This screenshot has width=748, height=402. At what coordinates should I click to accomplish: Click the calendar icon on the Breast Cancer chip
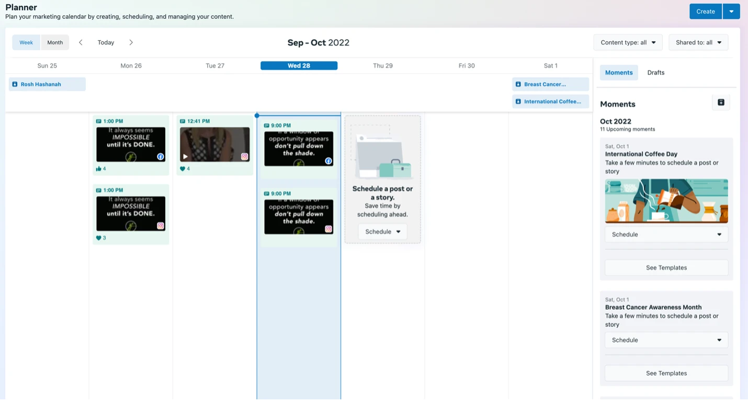518,84
